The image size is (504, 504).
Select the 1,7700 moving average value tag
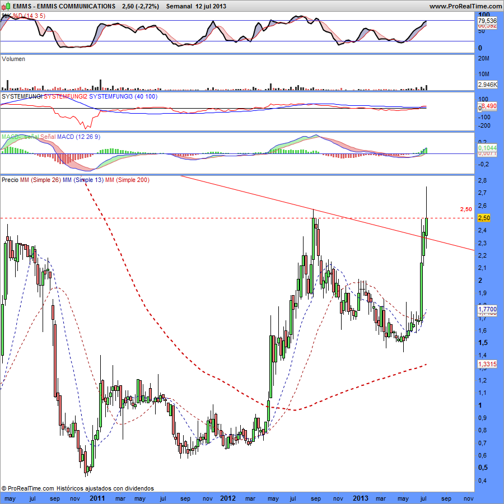click(487, 309)
